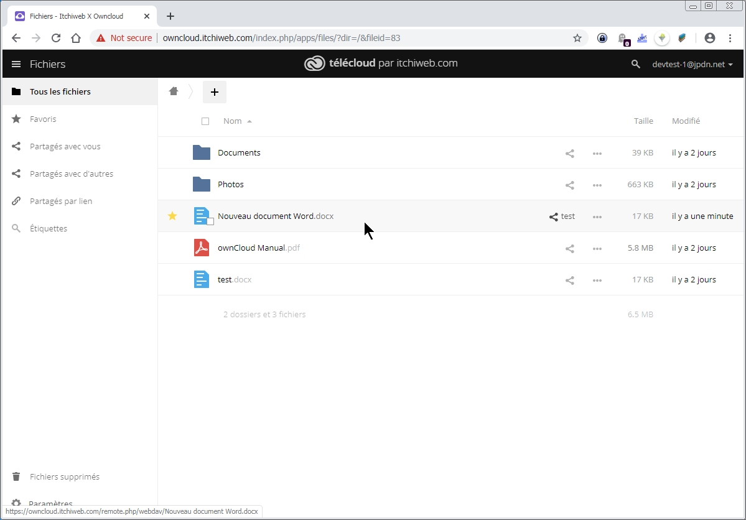Viewport: 746px width, 520px height.
Task: Bookmark this page star
Action: coord(577,38)
